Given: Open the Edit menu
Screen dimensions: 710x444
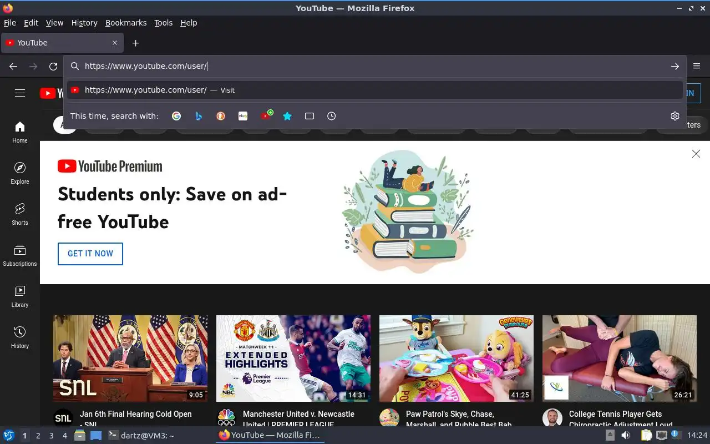Looking at the screenshot, I should pos(31,23).
